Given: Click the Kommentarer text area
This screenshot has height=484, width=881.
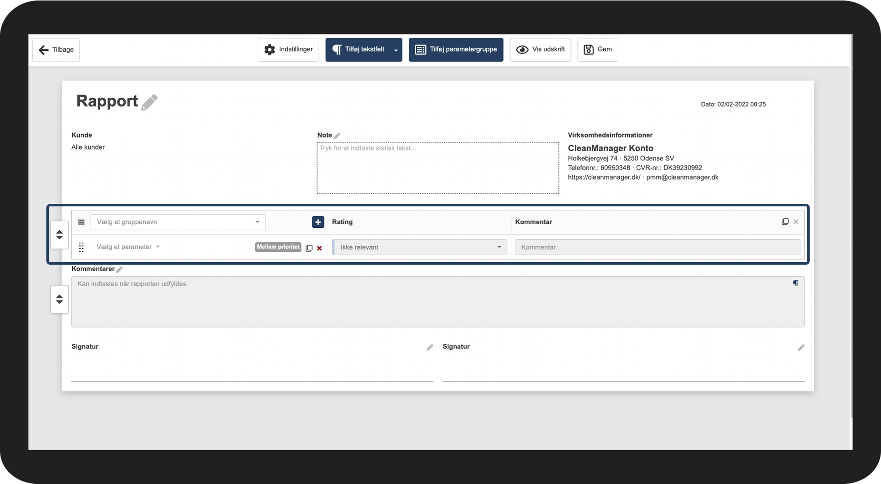Looking at the screenshot, I should click(x=438, y=302).
